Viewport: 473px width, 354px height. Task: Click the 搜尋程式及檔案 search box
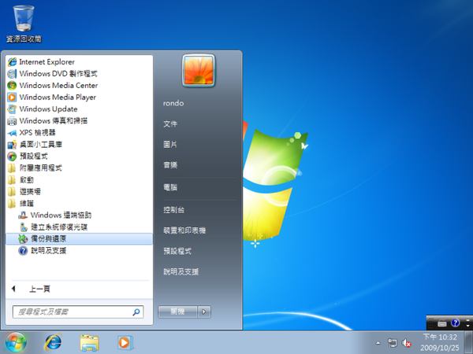(78, 312)
